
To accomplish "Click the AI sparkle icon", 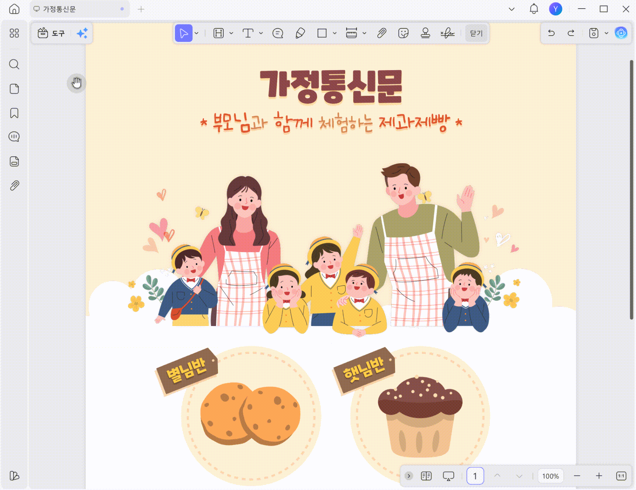I will (x=82, y=33).
